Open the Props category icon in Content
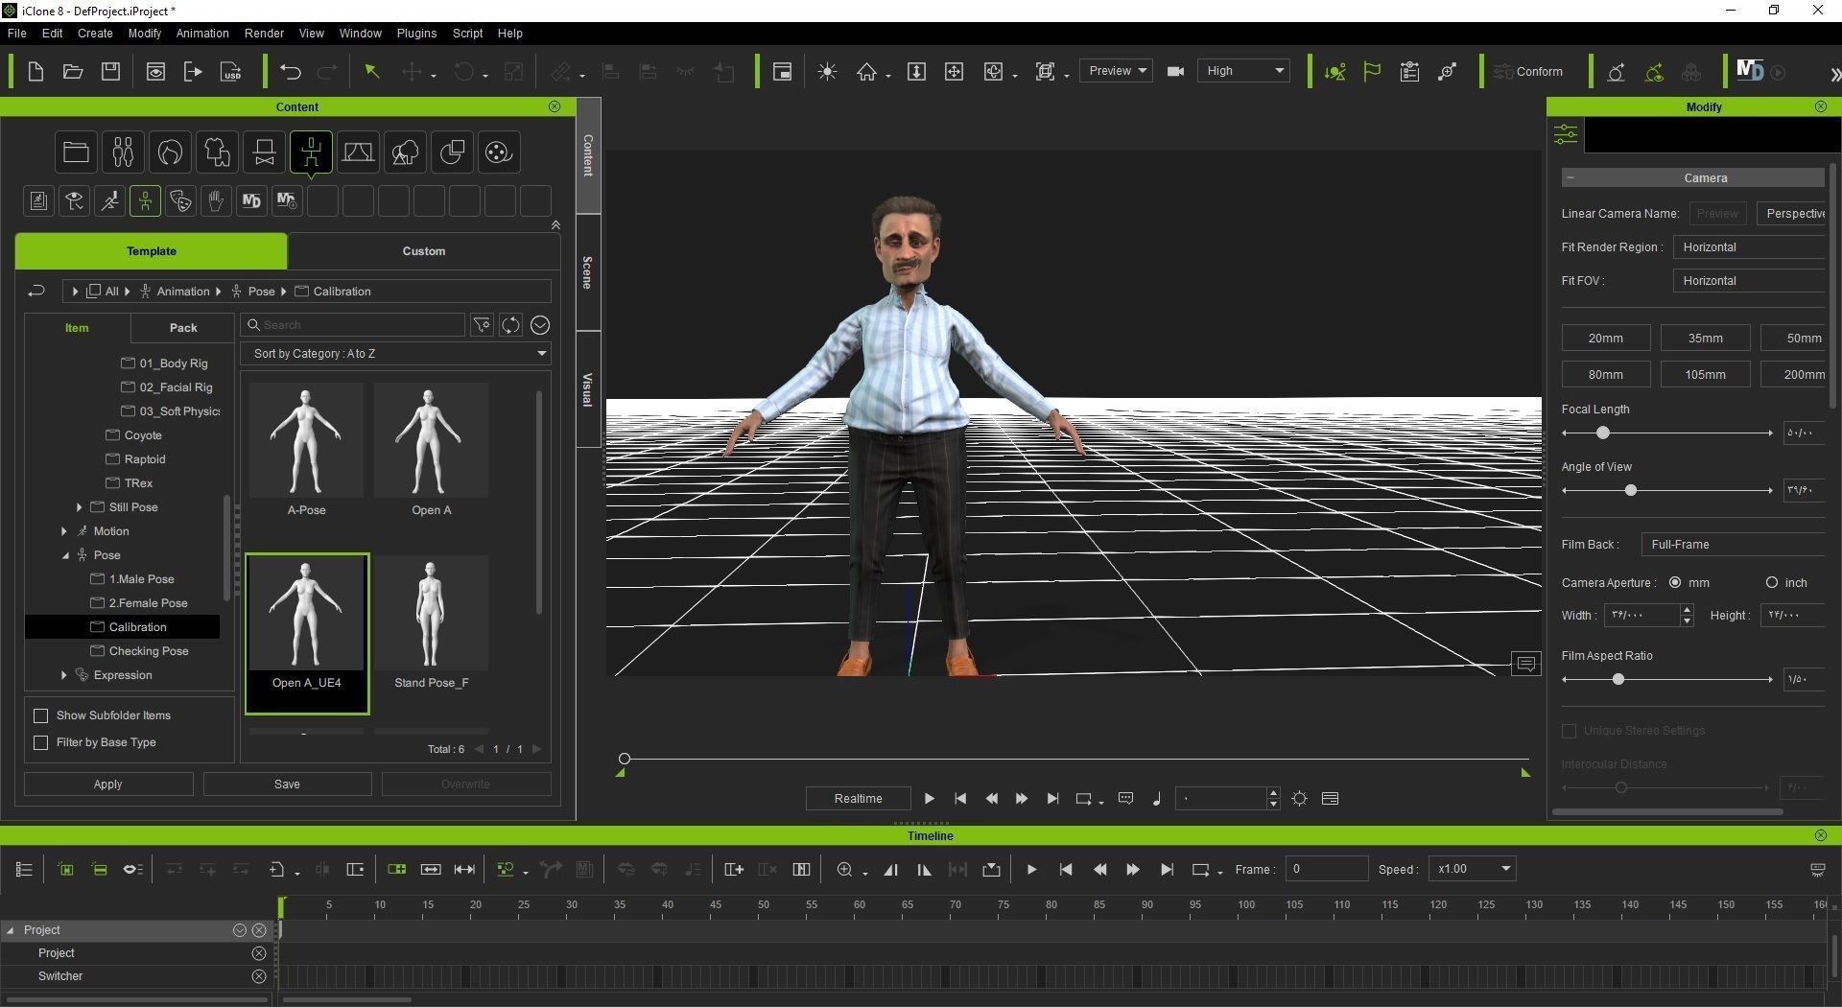 click(x=452, y=152)
